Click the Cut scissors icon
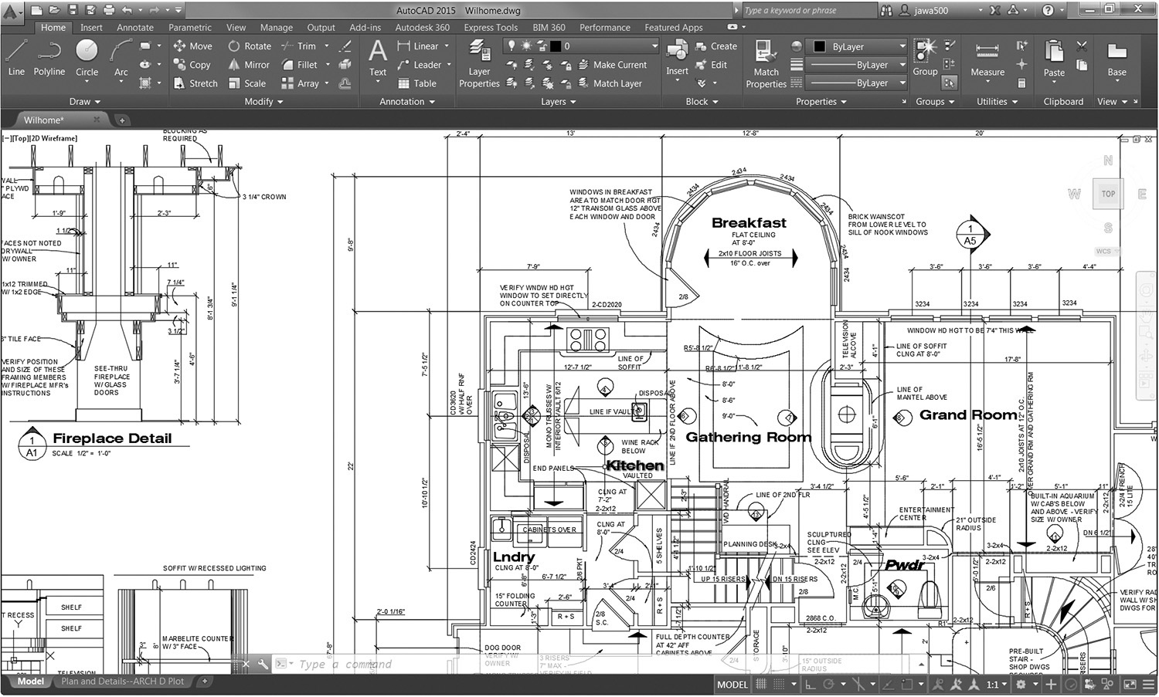 tap(1082, 46)
